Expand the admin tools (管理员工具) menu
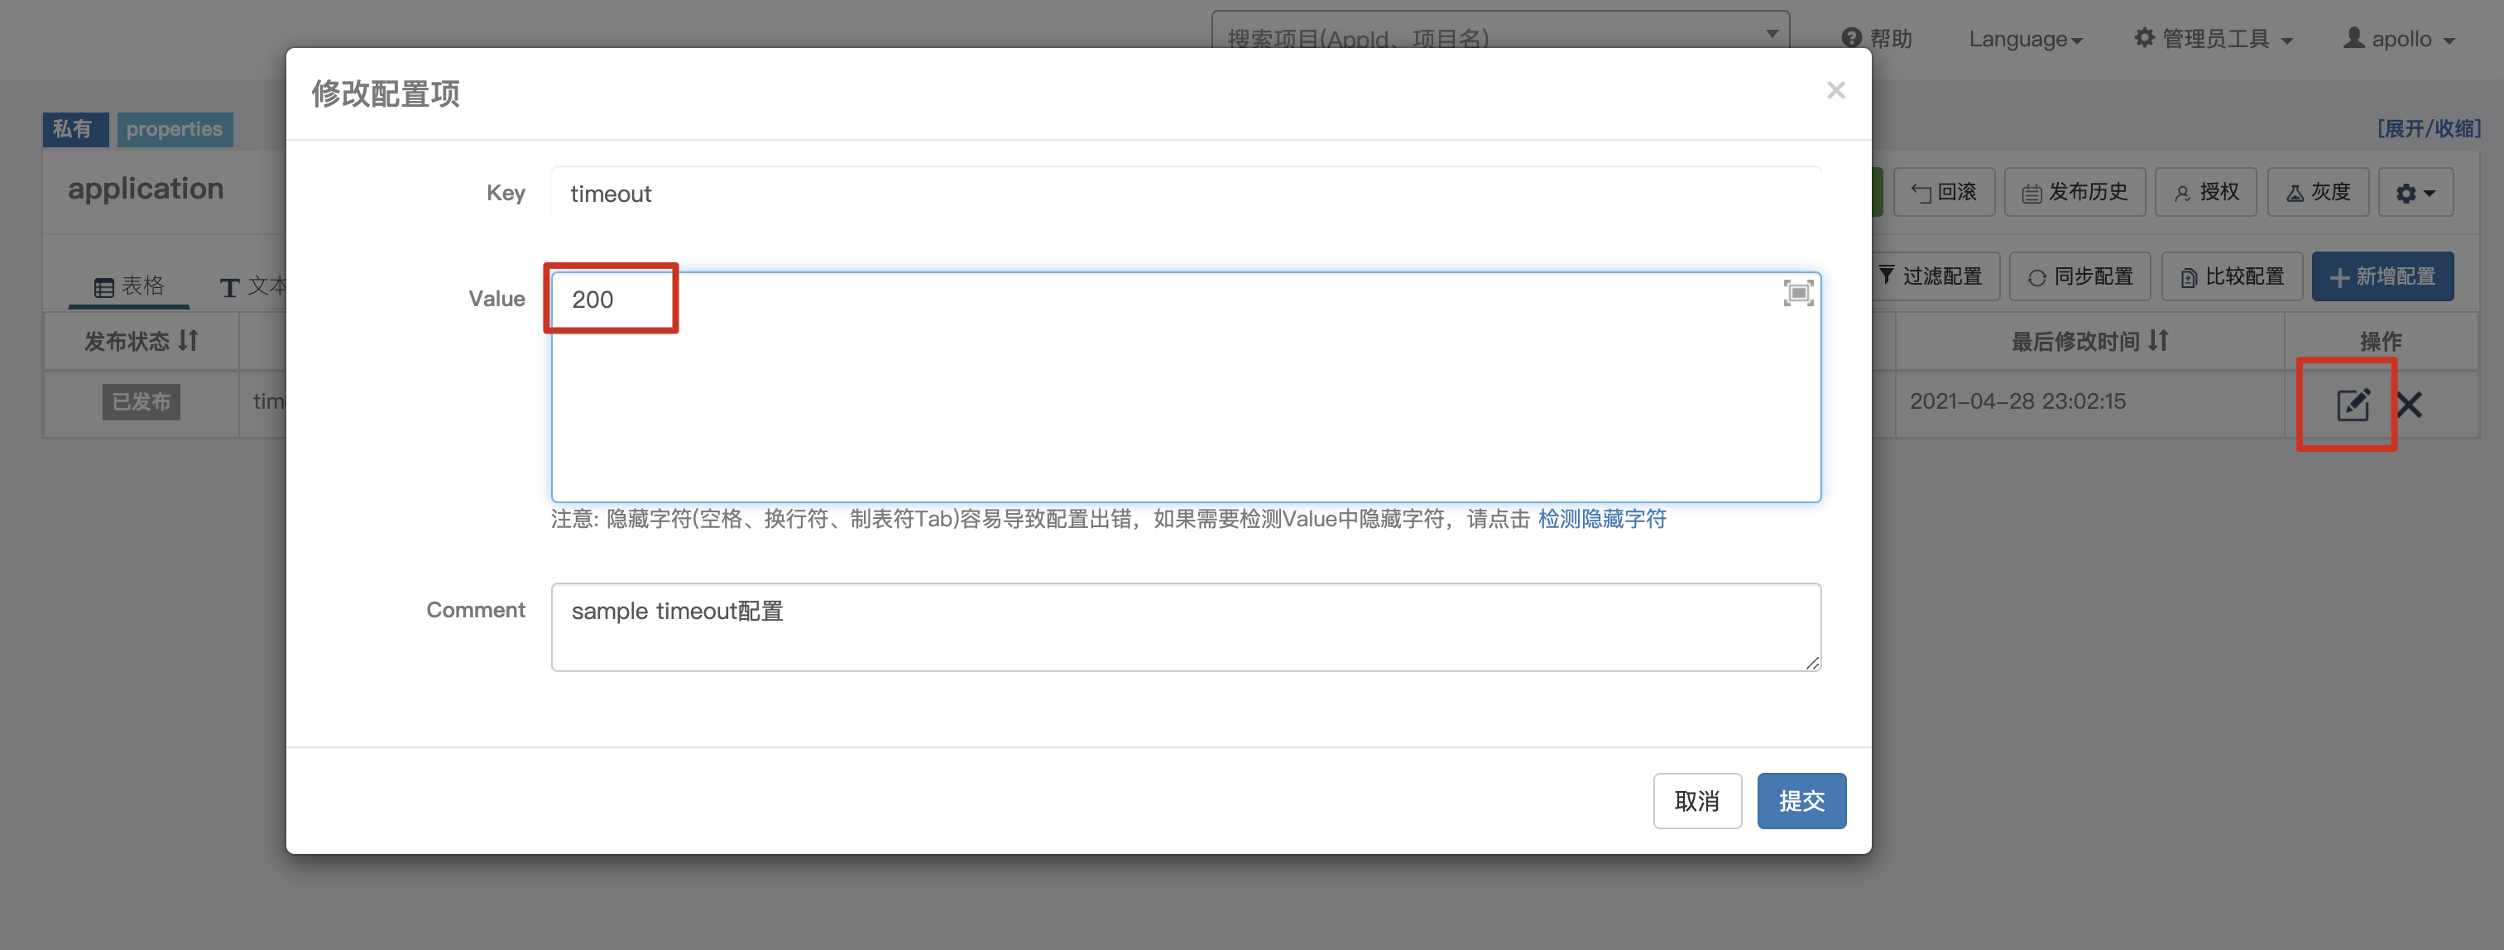Screen dimensions: 2504x950 (2214, 39)
